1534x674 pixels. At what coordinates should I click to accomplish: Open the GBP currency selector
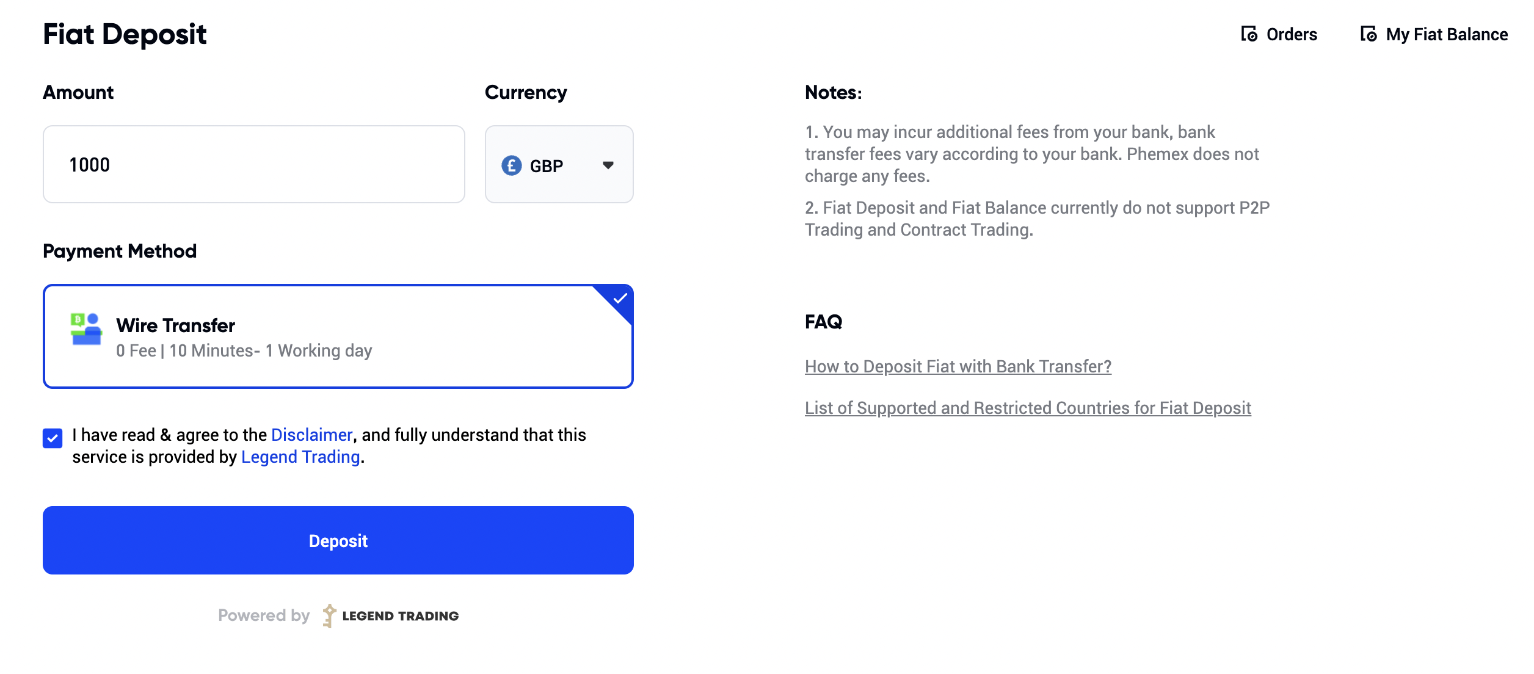[559, 164]
